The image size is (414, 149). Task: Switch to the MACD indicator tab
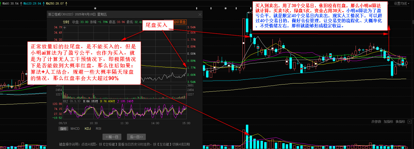[x=75, y=129]
